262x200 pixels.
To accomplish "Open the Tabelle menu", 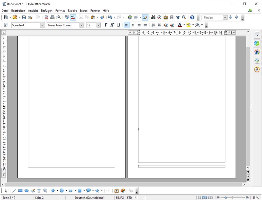I will (72, 11).
